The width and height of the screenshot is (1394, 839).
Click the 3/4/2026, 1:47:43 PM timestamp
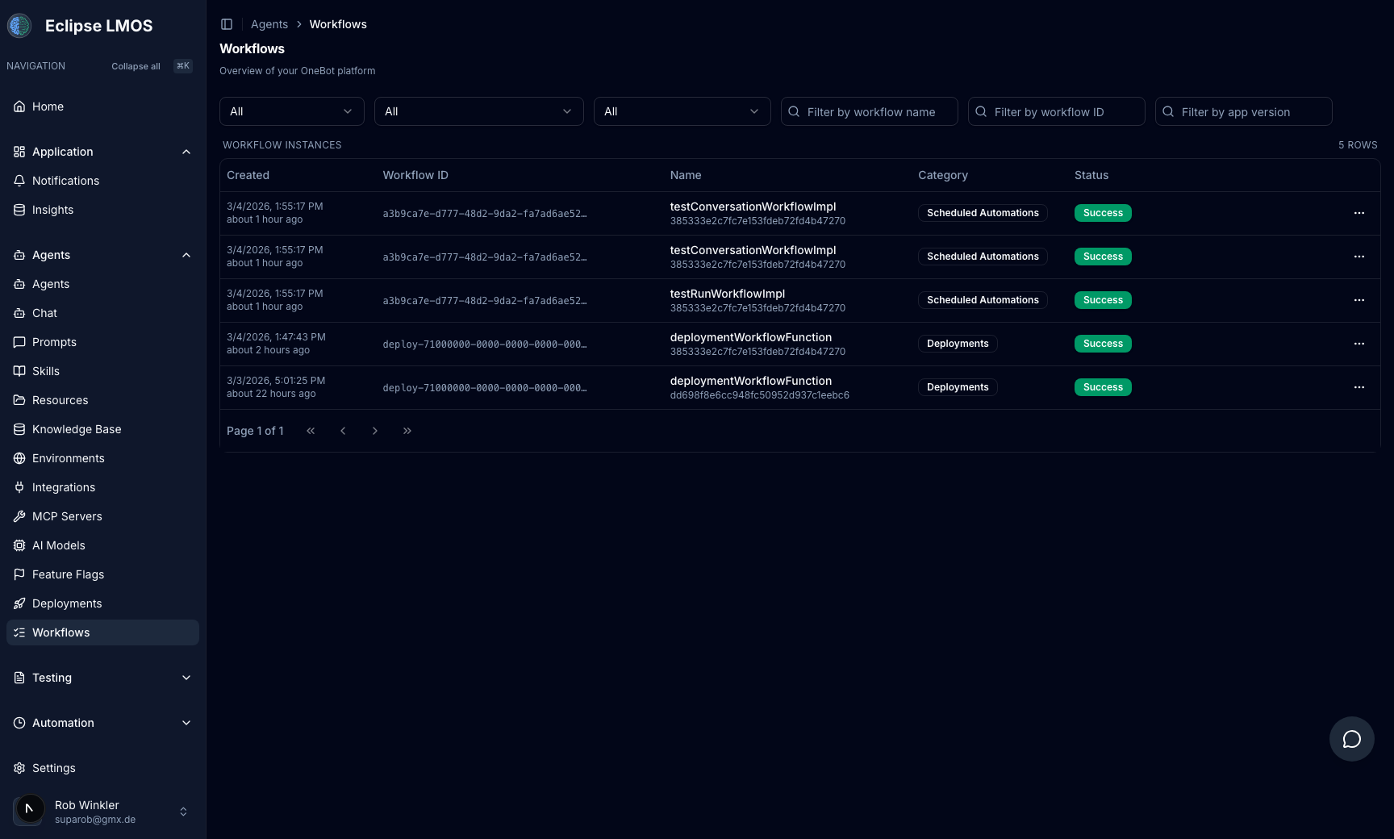click(x=276, y=337)
